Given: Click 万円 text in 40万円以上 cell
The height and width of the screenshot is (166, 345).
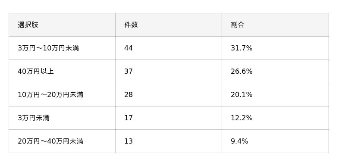Looking at the screenshot, I should point(34,72).
